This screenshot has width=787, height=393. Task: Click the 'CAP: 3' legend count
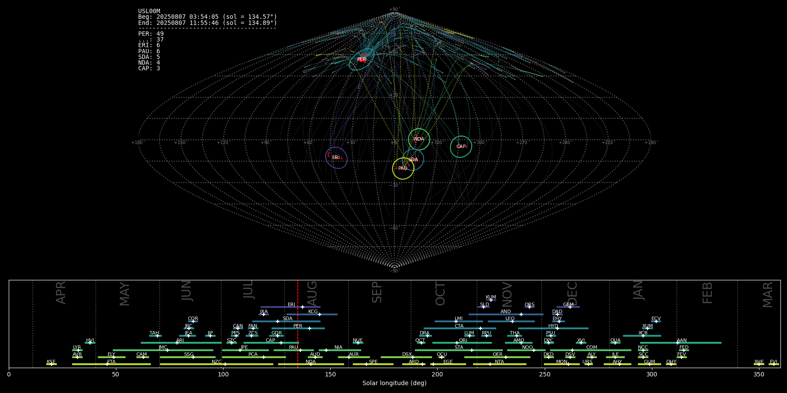pyautogui.click(x=149, y=69)
